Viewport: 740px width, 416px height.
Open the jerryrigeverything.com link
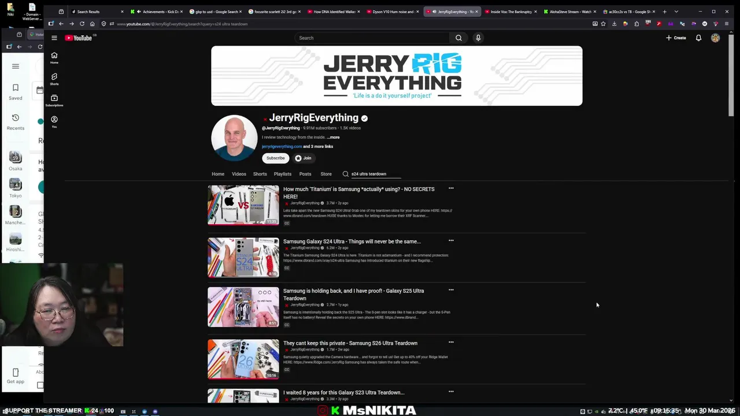282,147
